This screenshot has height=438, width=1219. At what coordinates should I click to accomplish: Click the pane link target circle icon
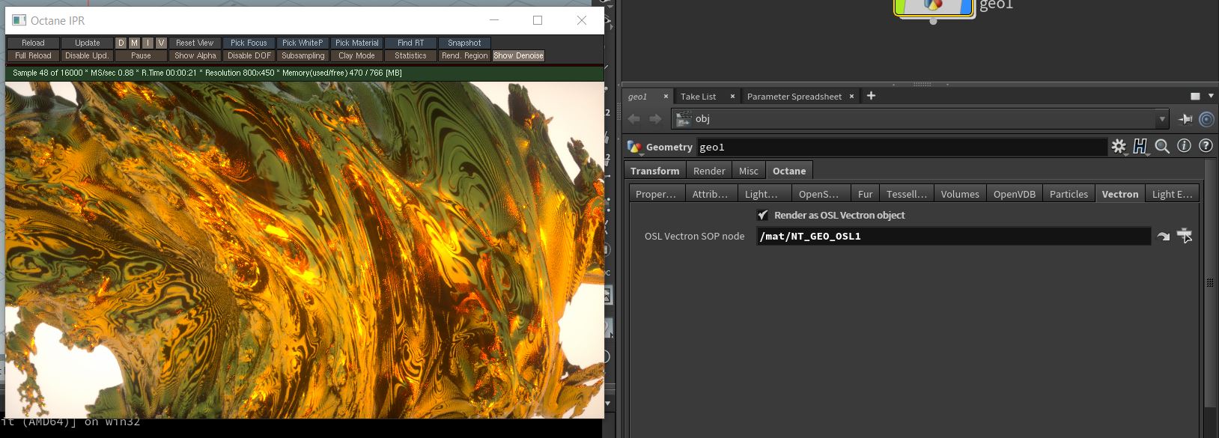pyautogui.click(x=1206, y=119)
